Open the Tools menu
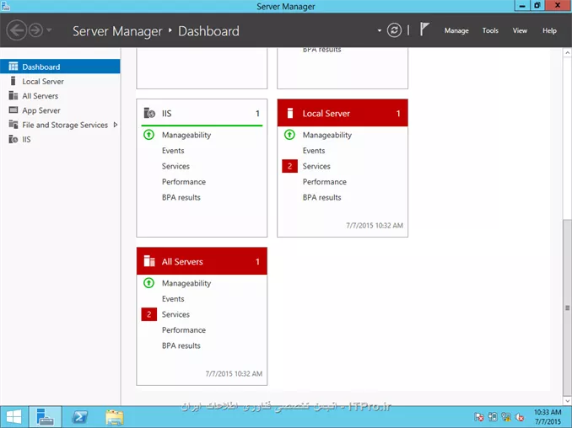572x428 pixels. tap(490, 30)
